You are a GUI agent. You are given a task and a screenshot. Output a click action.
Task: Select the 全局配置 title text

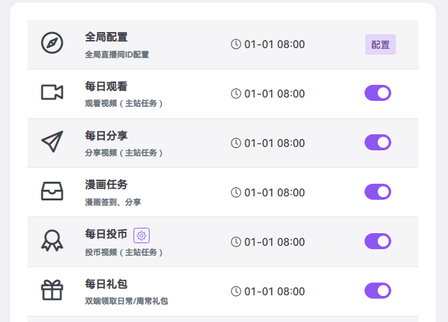(x=106, y=37)
